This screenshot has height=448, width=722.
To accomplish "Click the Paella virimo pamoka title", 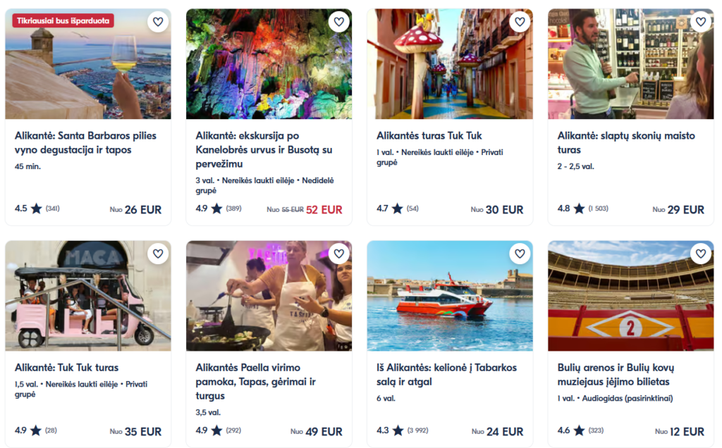I will (x=256, y=381).
